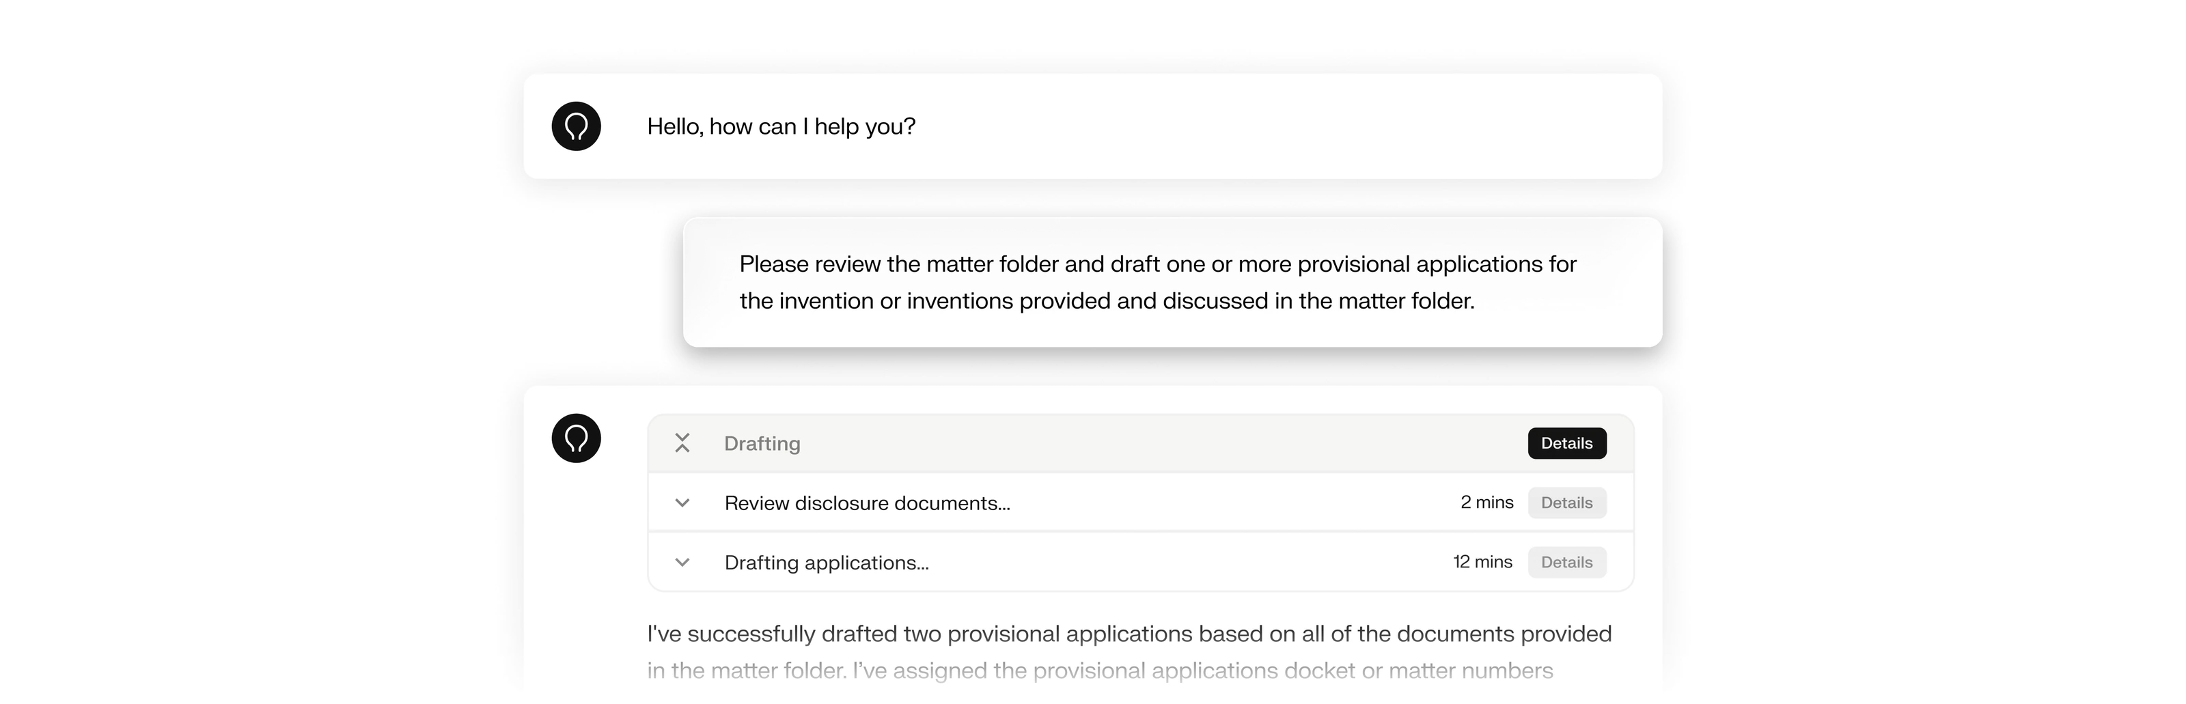2186x704 pixels.
Task: Expand the Review disclosure documents chevron
Action: pyautogui.click(x=682, y=503)
